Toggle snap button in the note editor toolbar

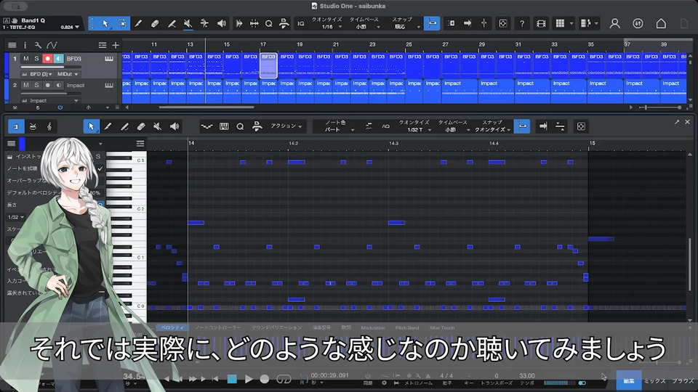pos(522,126)
